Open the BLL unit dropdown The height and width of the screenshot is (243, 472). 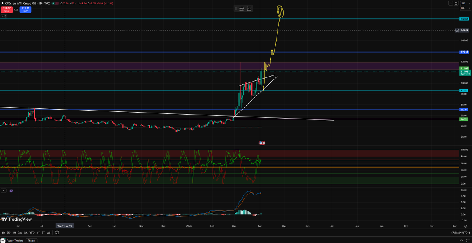(465, 7)
